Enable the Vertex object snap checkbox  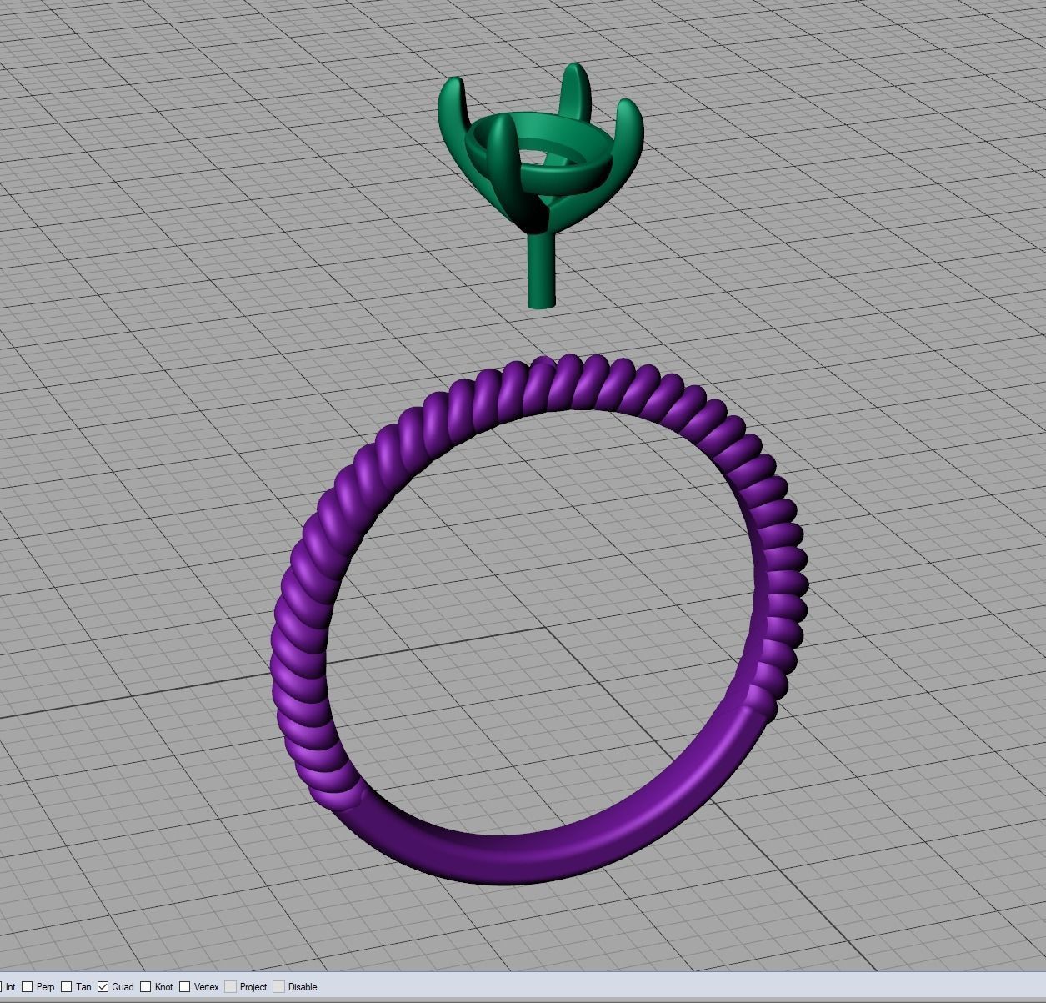[184, 987]
